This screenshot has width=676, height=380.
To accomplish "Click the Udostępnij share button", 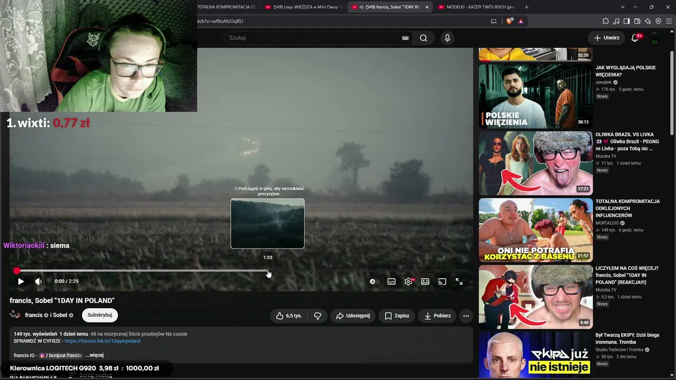I will 353,316.
